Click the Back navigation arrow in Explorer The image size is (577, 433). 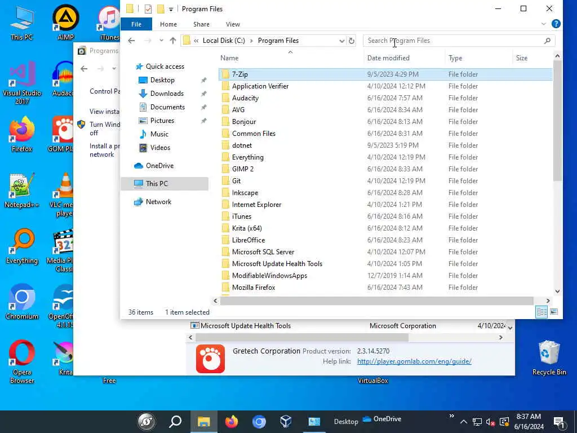(x=131, y=41)
